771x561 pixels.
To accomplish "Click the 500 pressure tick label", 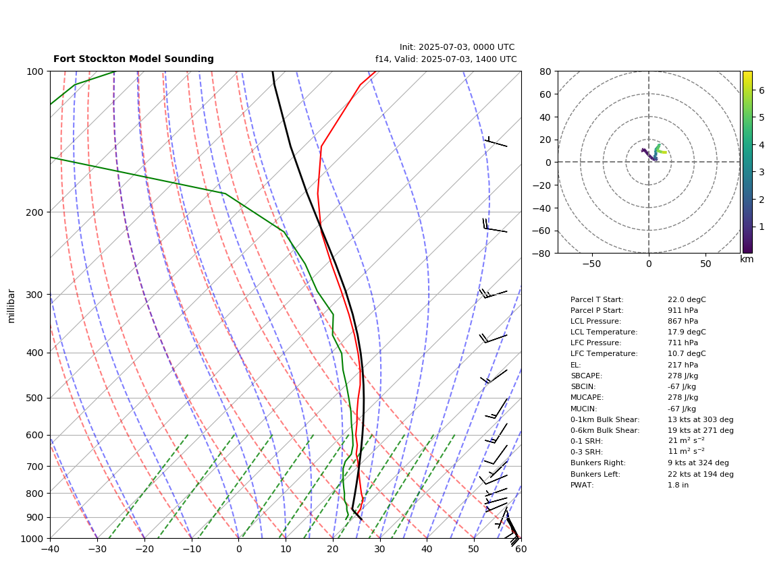I will point(35,398).
